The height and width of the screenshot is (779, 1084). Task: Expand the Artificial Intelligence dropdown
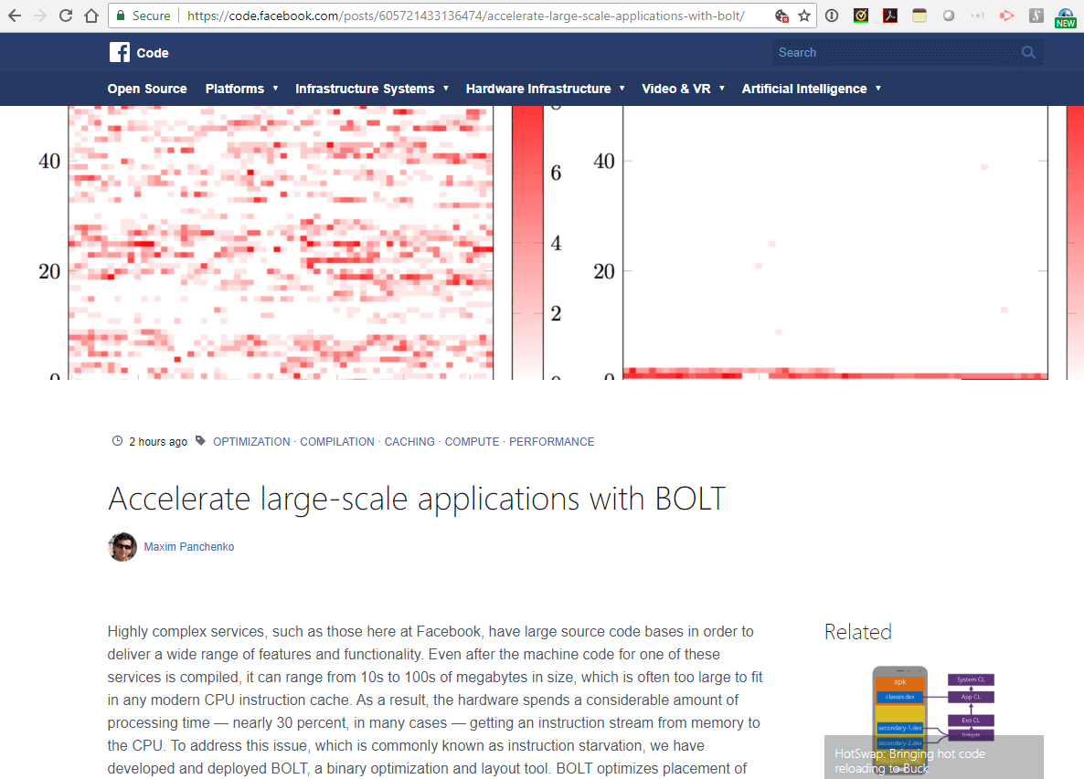click(810, 89)
